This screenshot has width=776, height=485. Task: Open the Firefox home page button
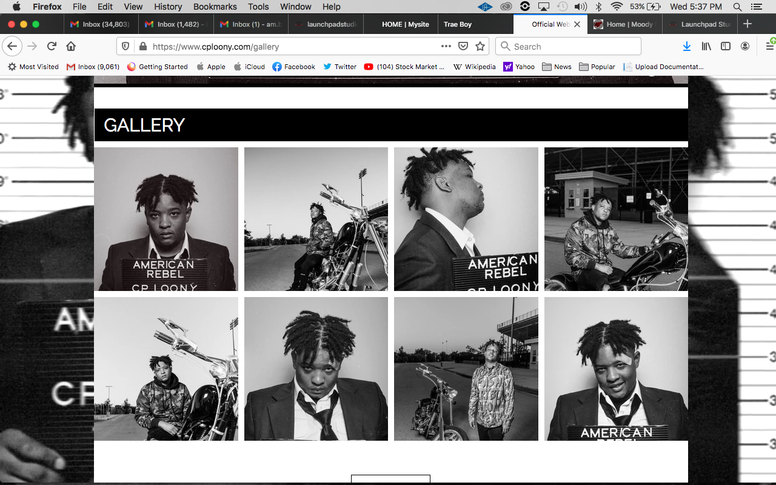(x=71, y=46)
